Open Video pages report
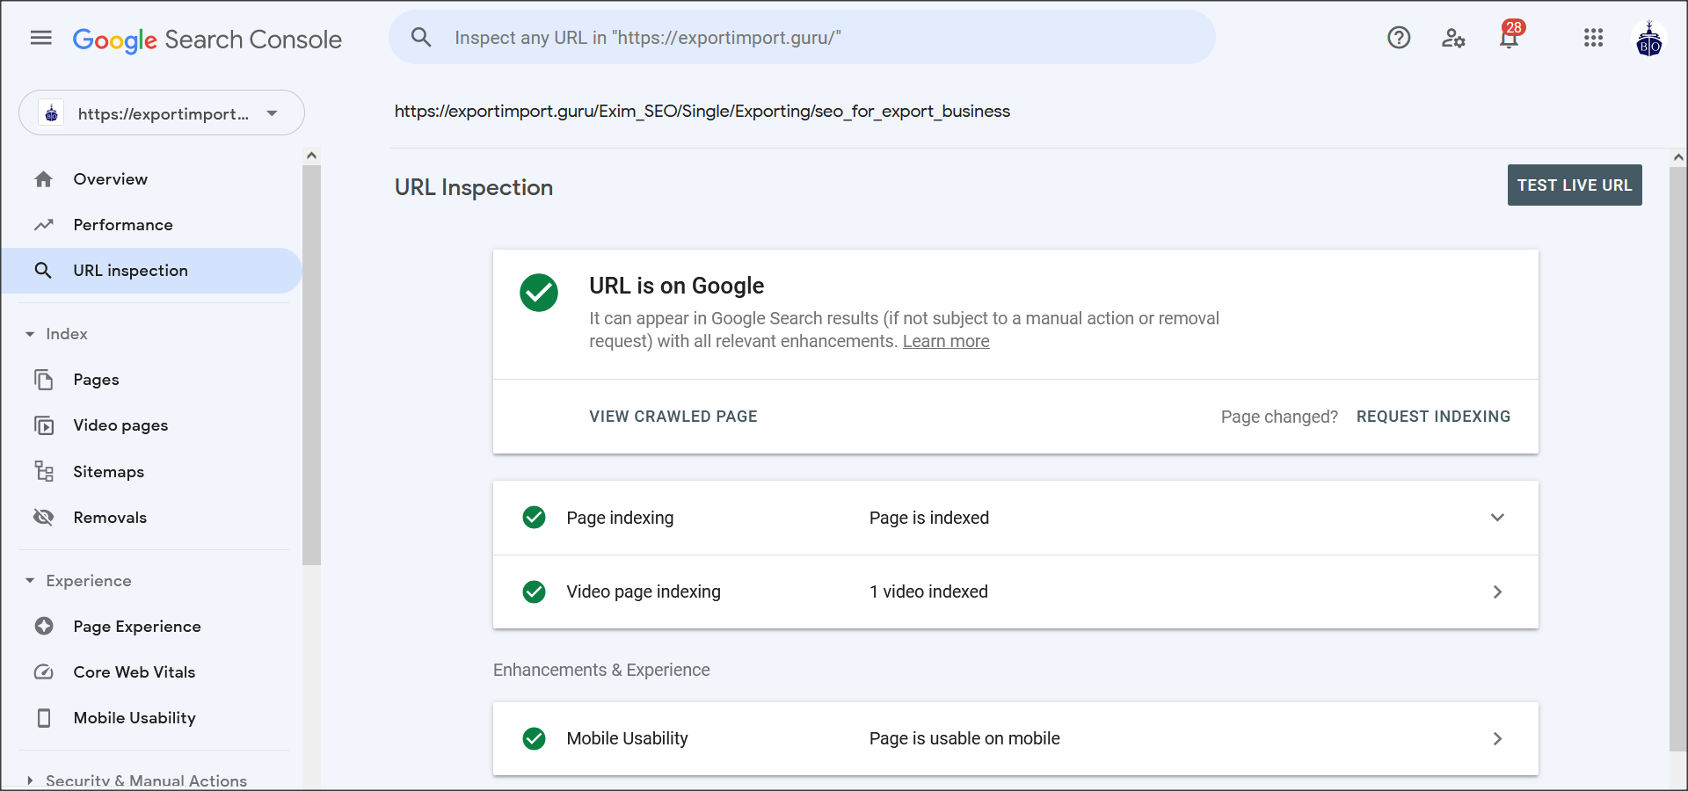This screenshot has width=1688, height=791. point(120,425)
